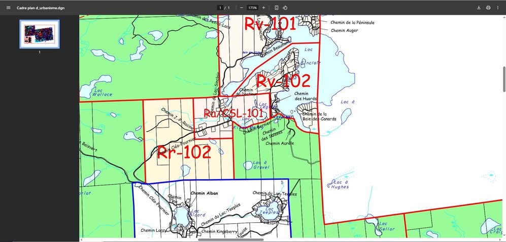
Task: Click the 175% zoom level field
Action: [x=252, y=8]
